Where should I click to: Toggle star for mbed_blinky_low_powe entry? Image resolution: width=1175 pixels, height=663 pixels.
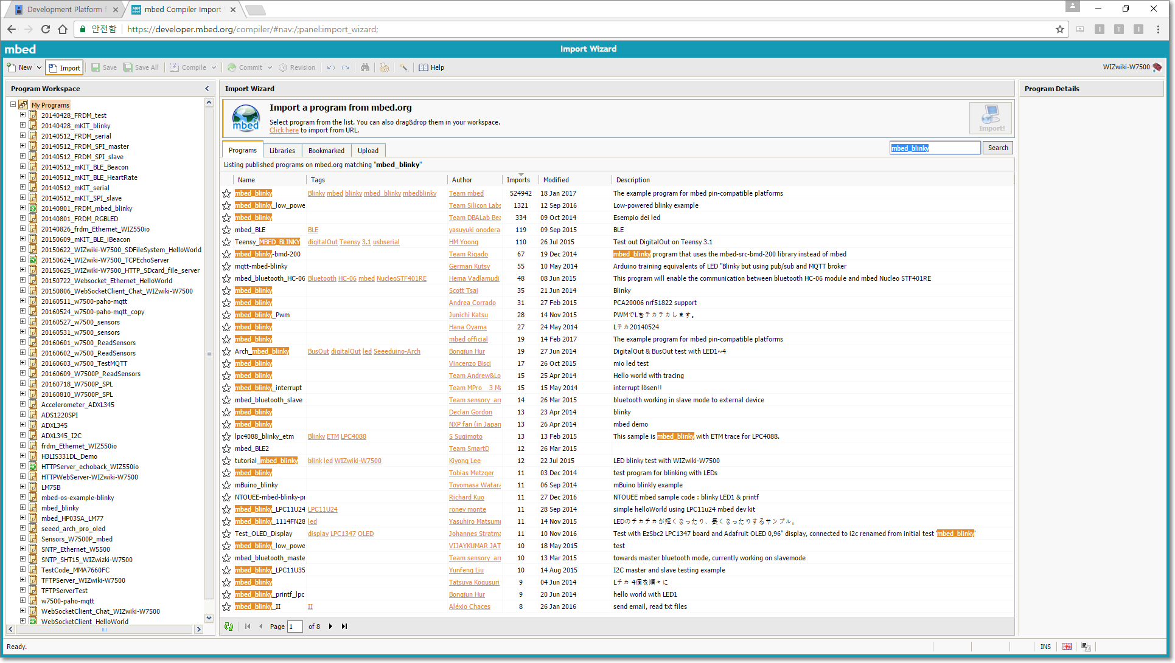coord(227,205)
